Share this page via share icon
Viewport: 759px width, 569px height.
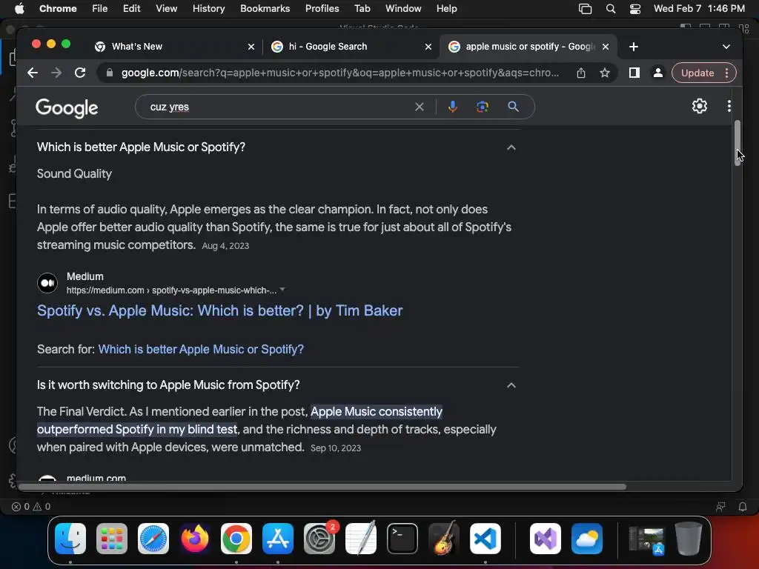click(x=581, y=73)
